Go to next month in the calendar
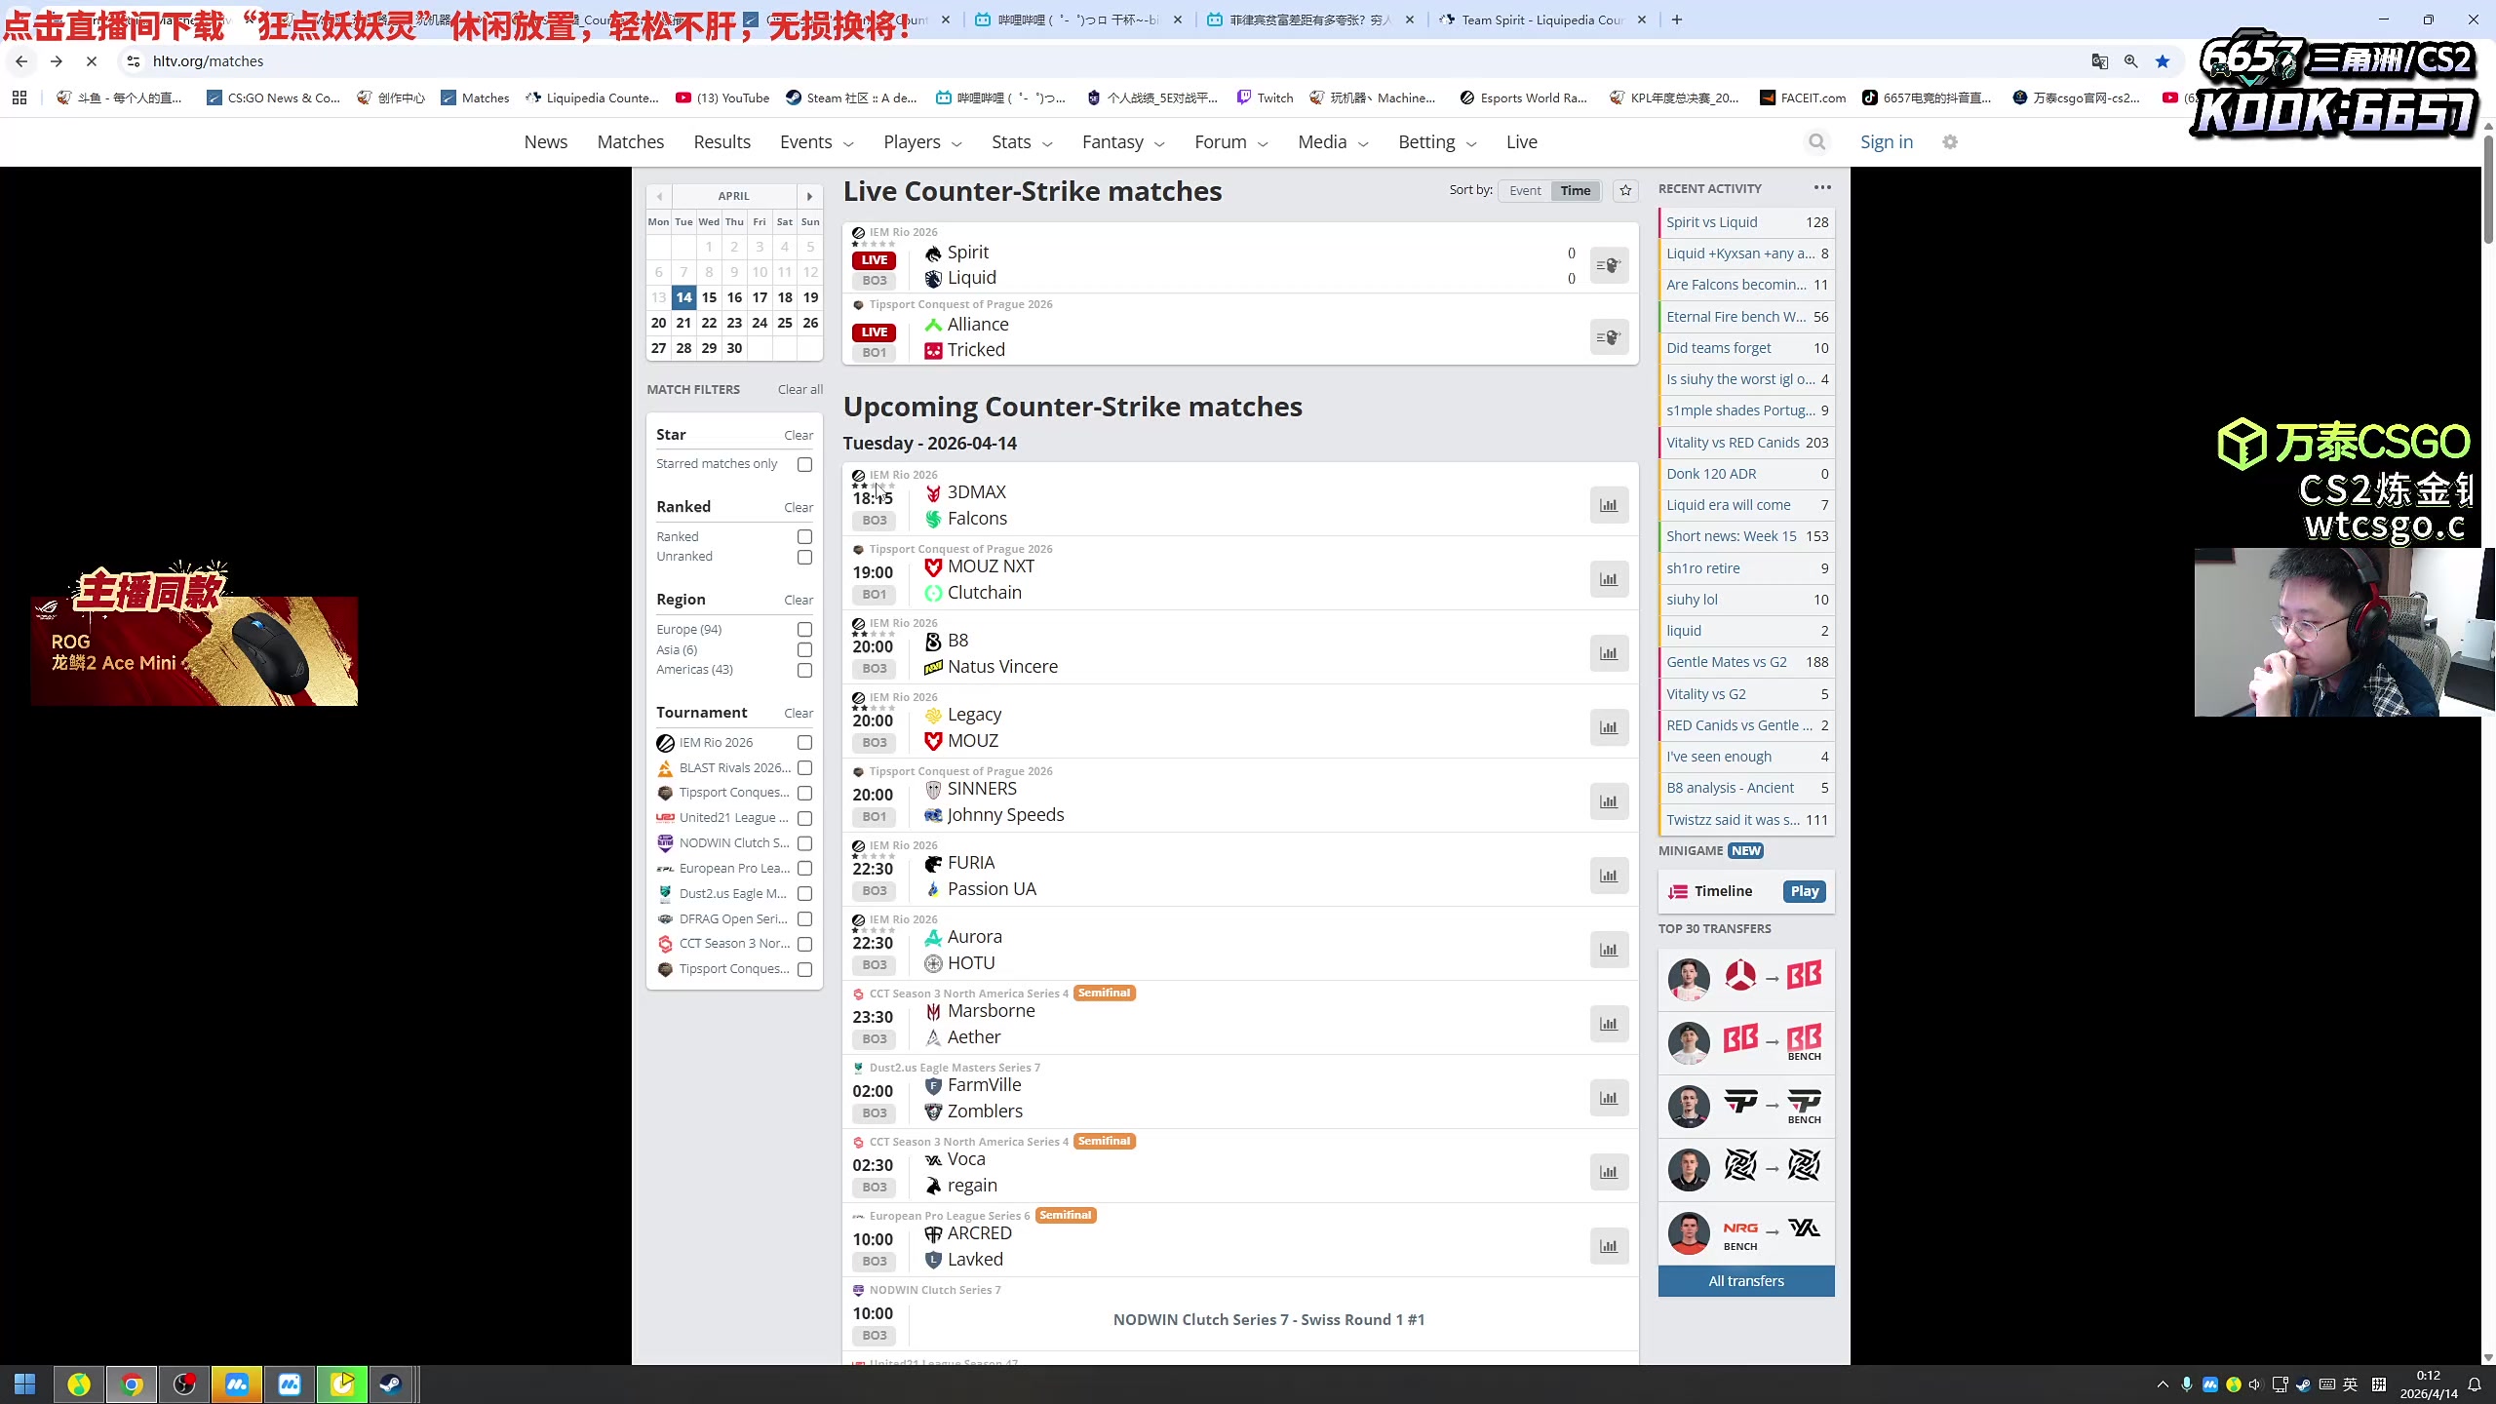The height and width of the screenshot is (1404, 2496). (x=809, y=196)
